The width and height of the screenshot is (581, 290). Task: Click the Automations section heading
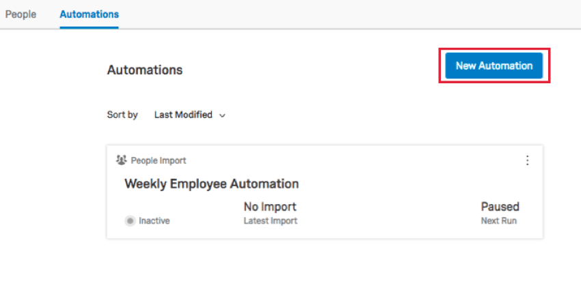[145, 70]
